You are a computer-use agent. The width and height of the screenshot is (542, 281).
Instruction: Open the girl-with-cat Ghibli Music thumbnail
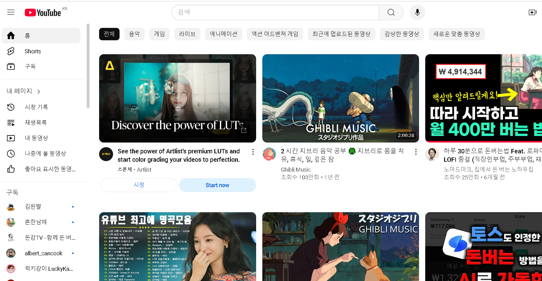point(341,247)
